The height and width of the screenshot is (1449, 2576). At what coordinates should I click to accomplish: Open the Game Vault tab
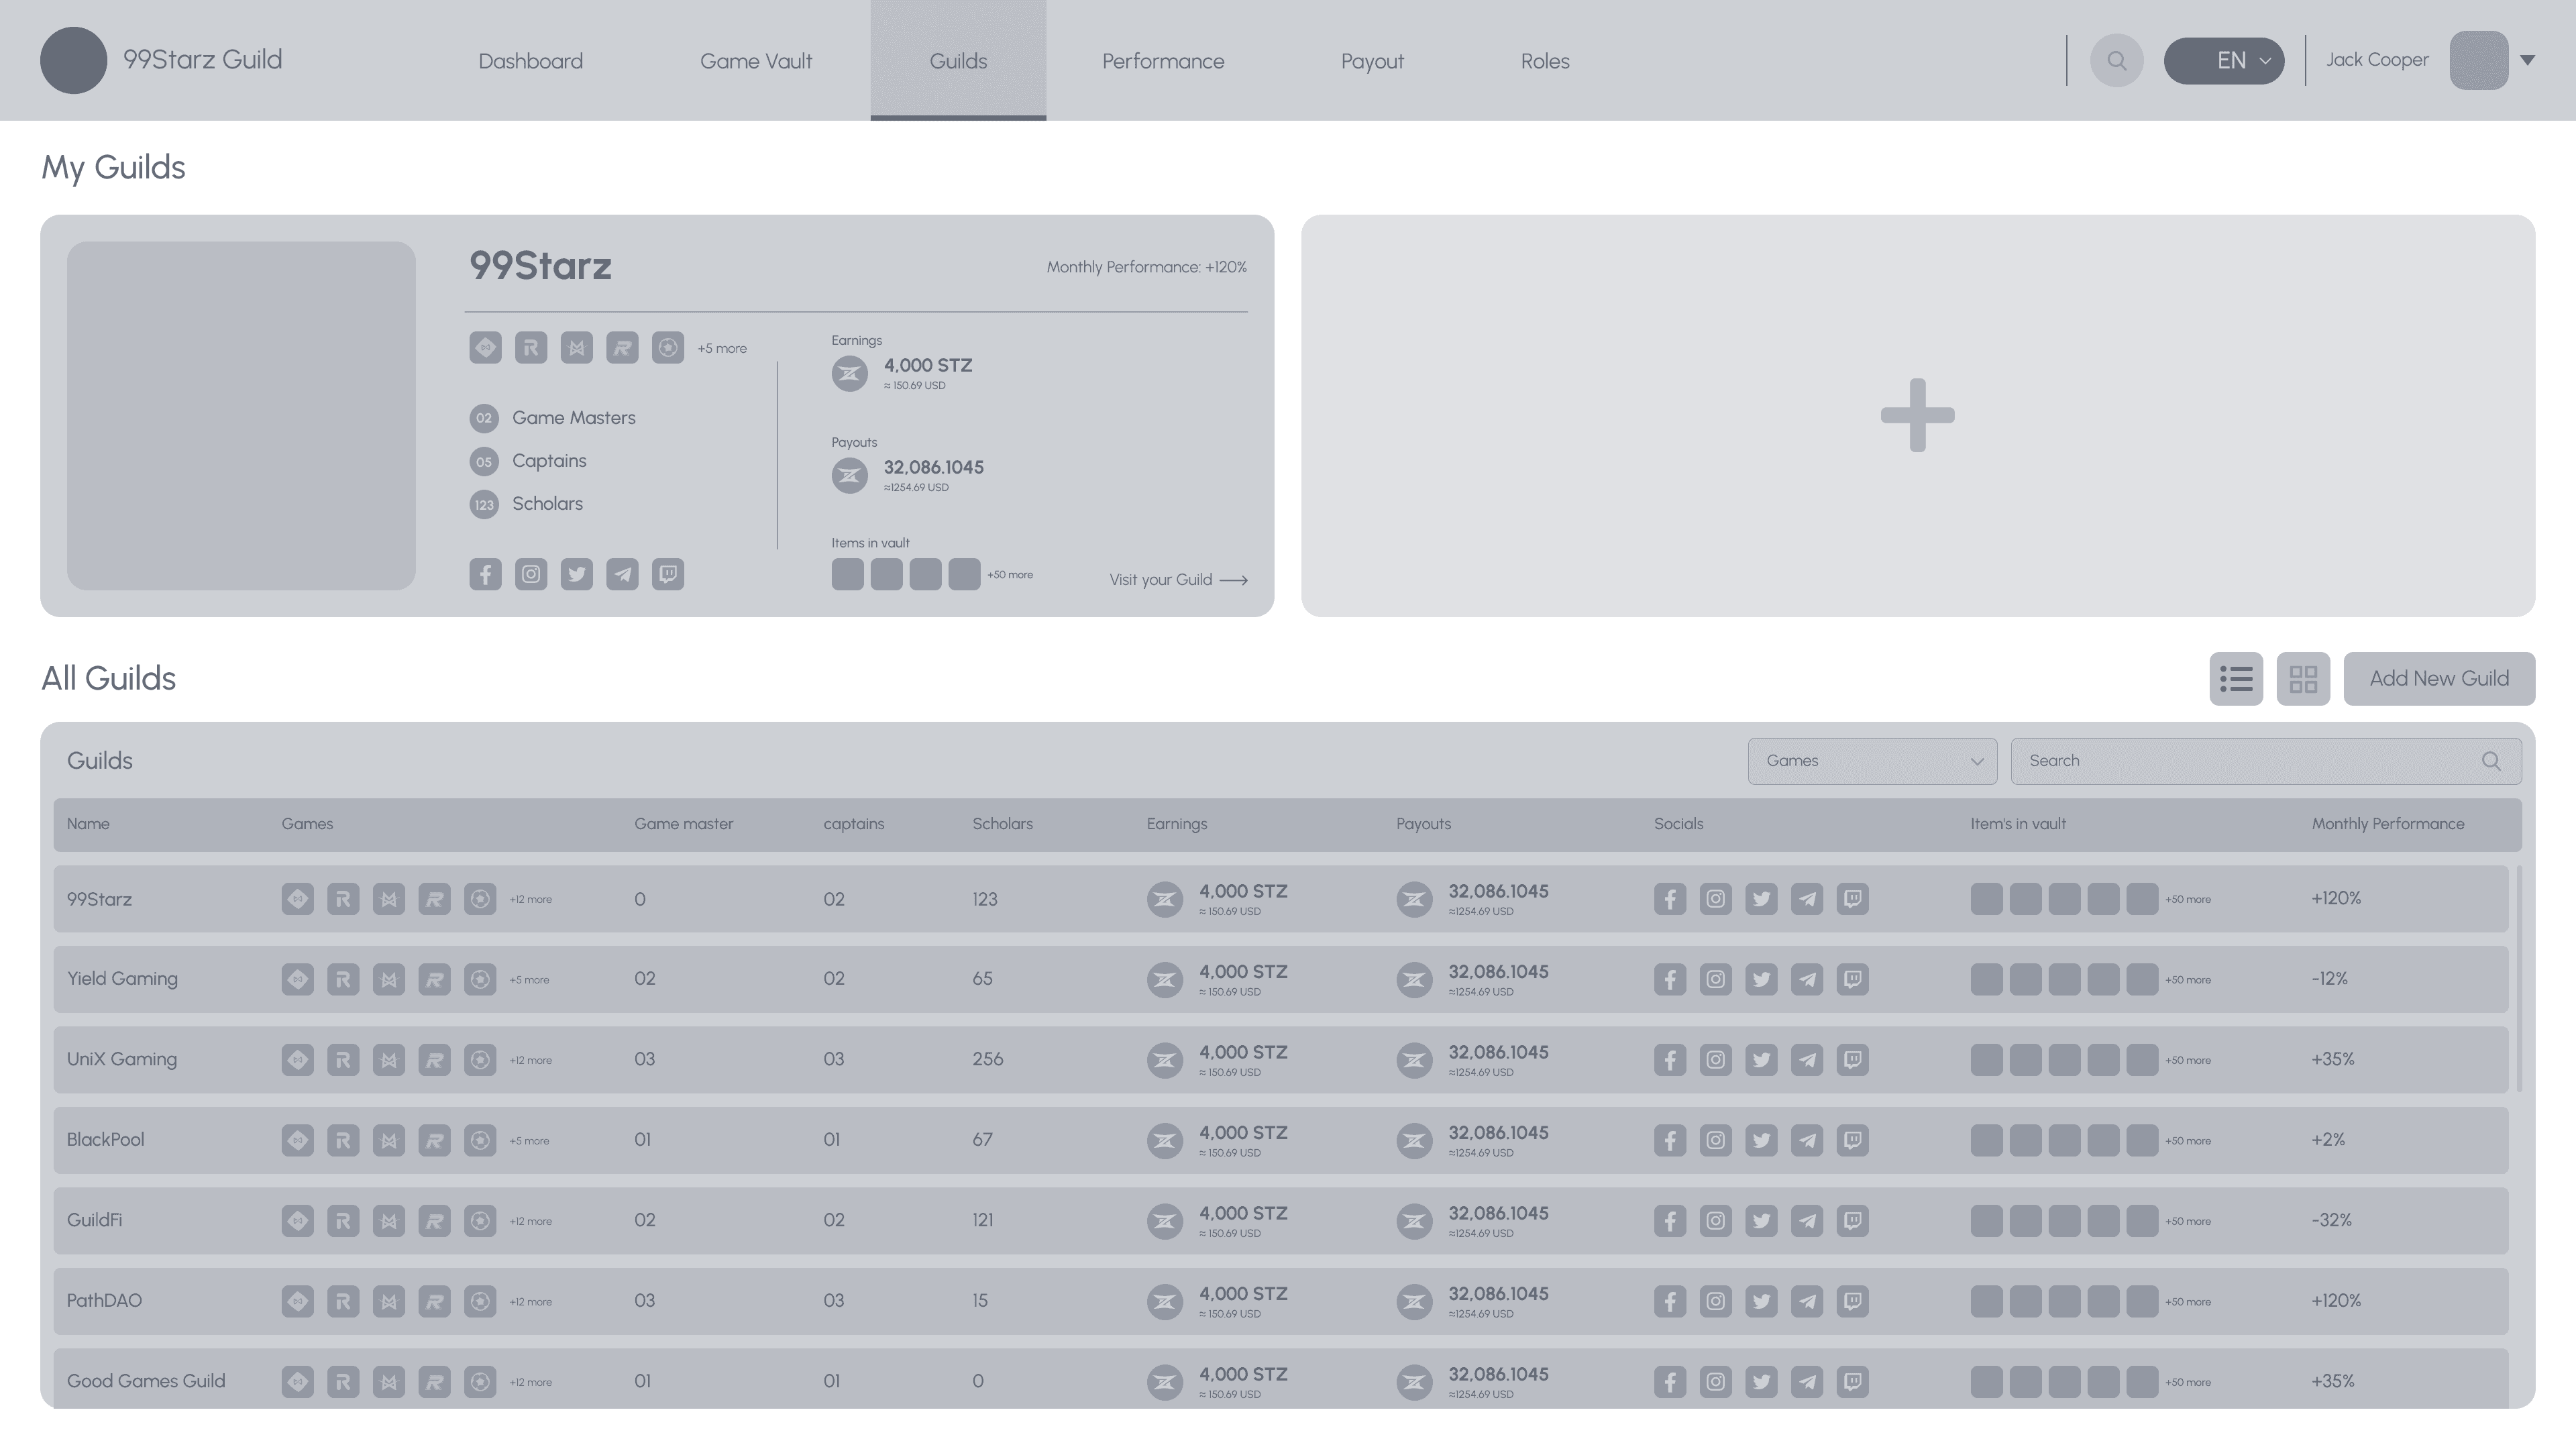(x=756, y=61)
